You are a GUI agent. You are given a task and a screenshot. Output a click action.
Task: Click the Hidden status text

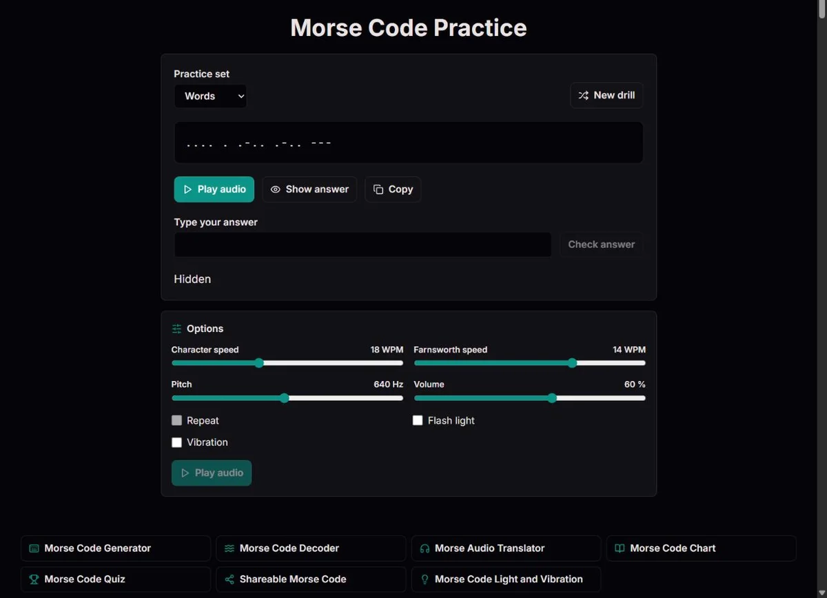[192, 279]
